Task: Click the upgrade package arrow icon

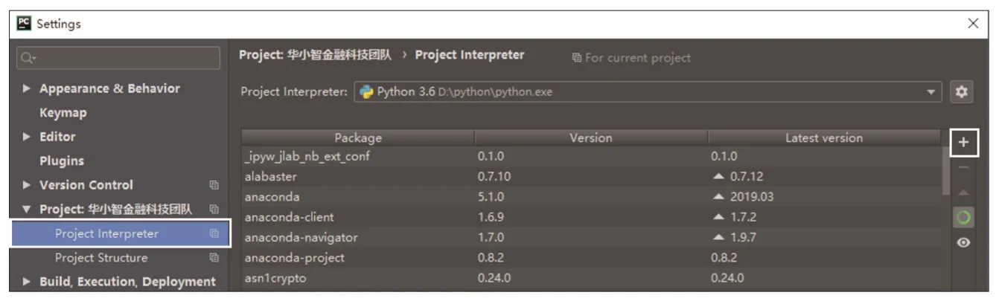Action: point(963,192)
